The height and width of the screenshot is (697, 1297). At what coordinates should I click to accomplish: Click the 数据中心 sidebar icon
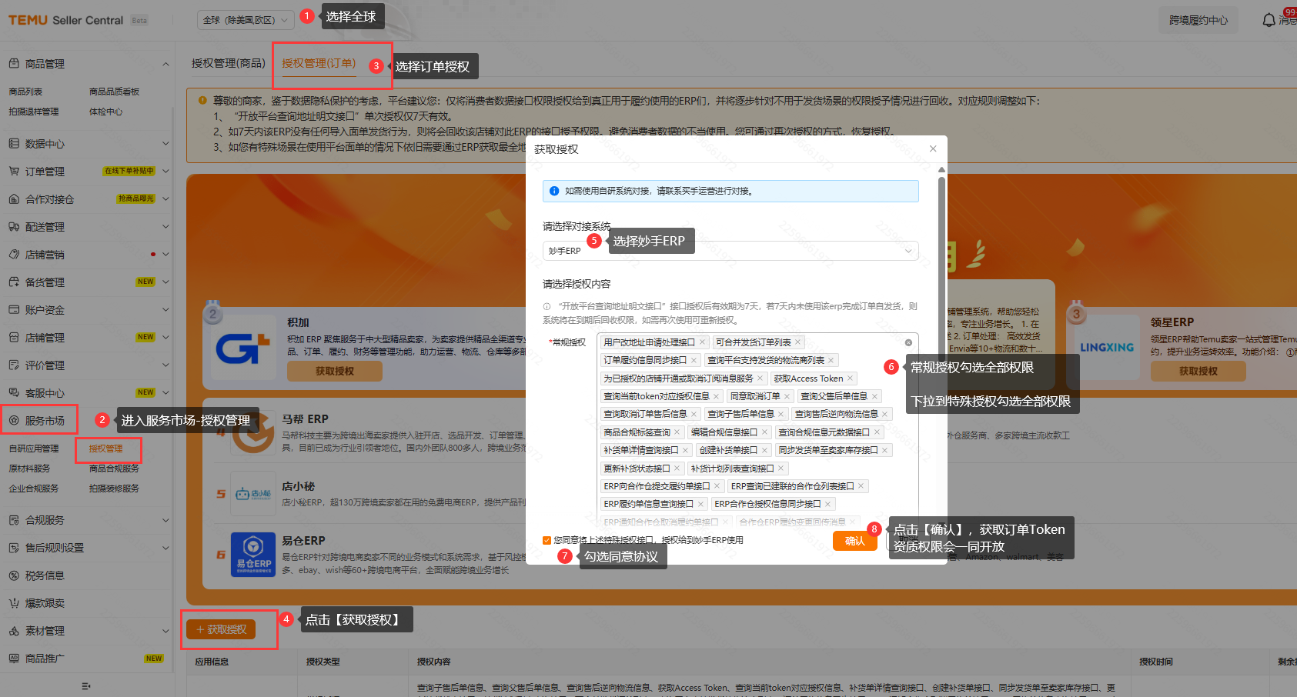(x=14, y=144)
